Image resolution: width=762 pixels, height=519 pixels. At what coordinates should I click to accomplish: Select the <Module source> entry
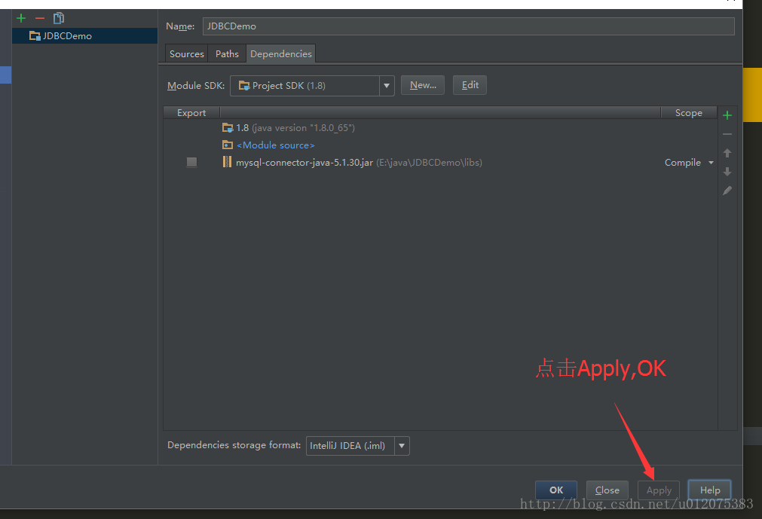[x=440, y=145]
